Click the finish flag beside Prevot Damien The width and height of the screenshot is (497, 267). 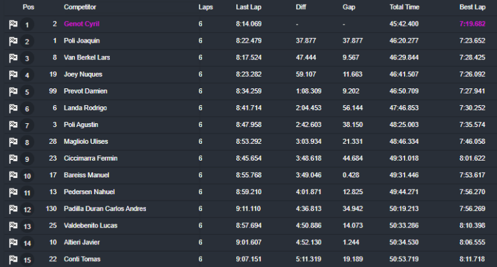click(13, 92)
